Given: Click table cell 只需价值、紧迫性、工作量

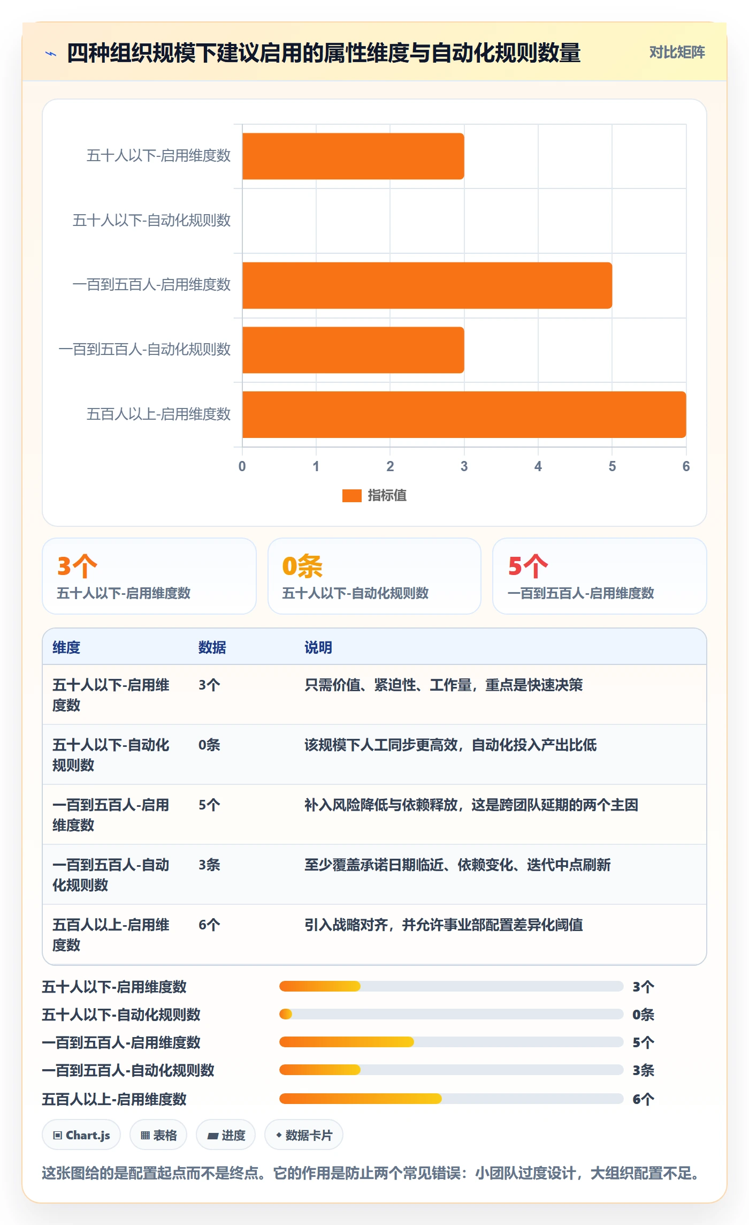Looking at the screenshot, I should [x=444, y=685].
